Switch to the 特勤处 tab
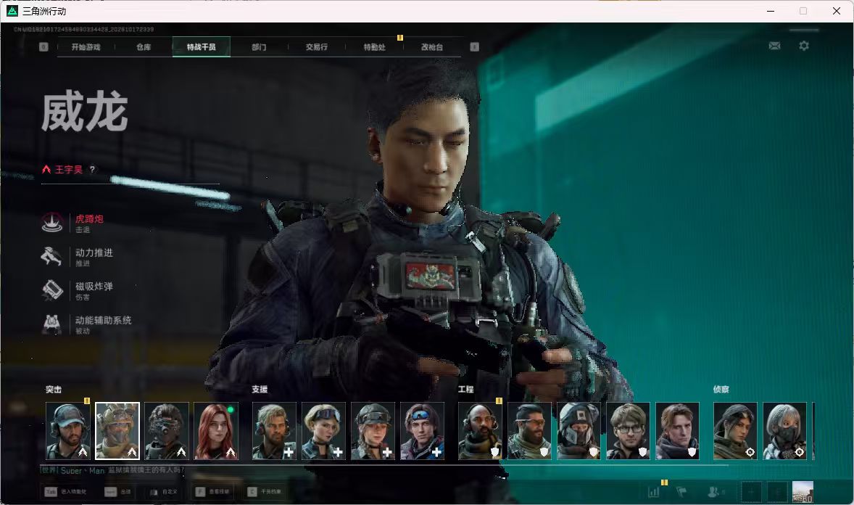Screen dimensions: 854x505 [x=375, y=47]
